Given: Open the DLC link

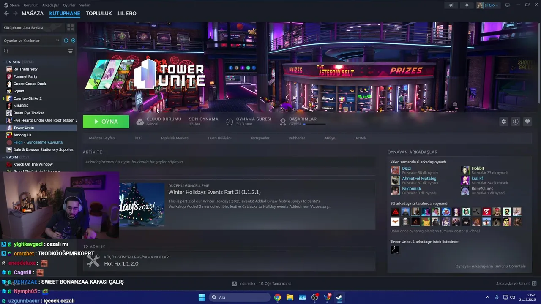Looking at the screenshot, I should coord(138,138).
